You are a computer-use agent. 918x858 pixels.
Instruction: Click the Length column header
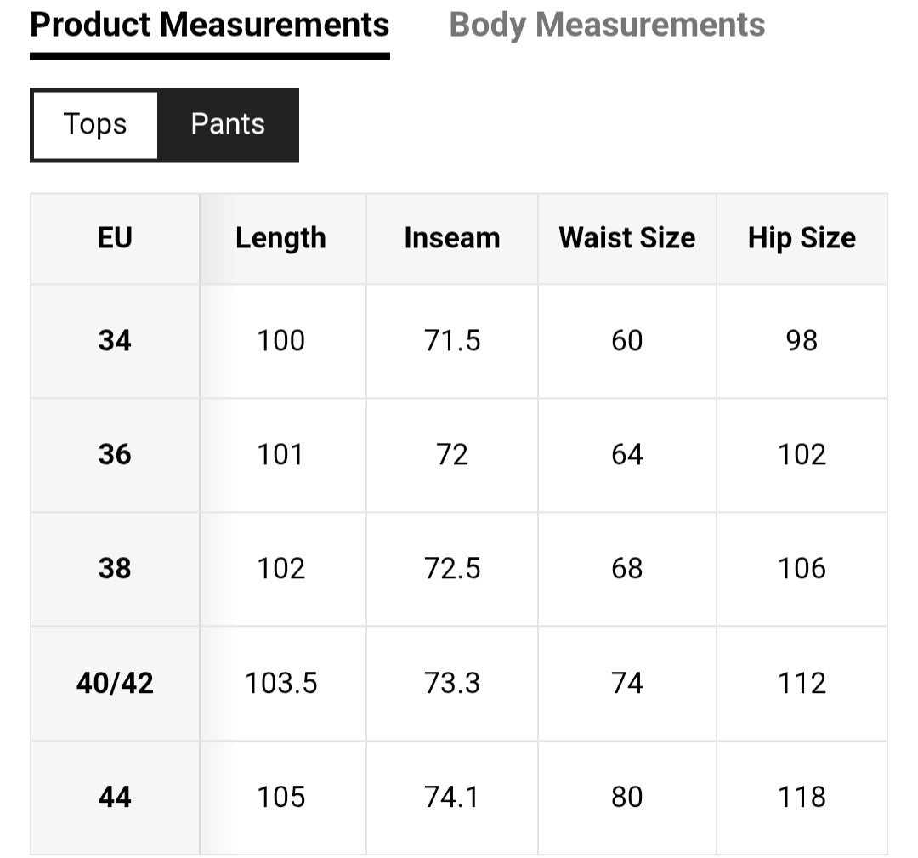pyautogui.click(x=280, y=238)
